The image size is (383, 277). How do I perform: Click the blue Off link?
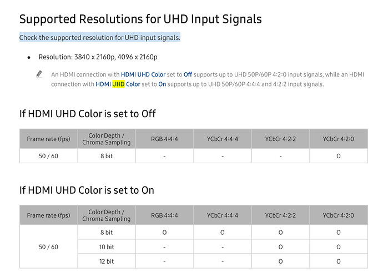coord(188,74)
